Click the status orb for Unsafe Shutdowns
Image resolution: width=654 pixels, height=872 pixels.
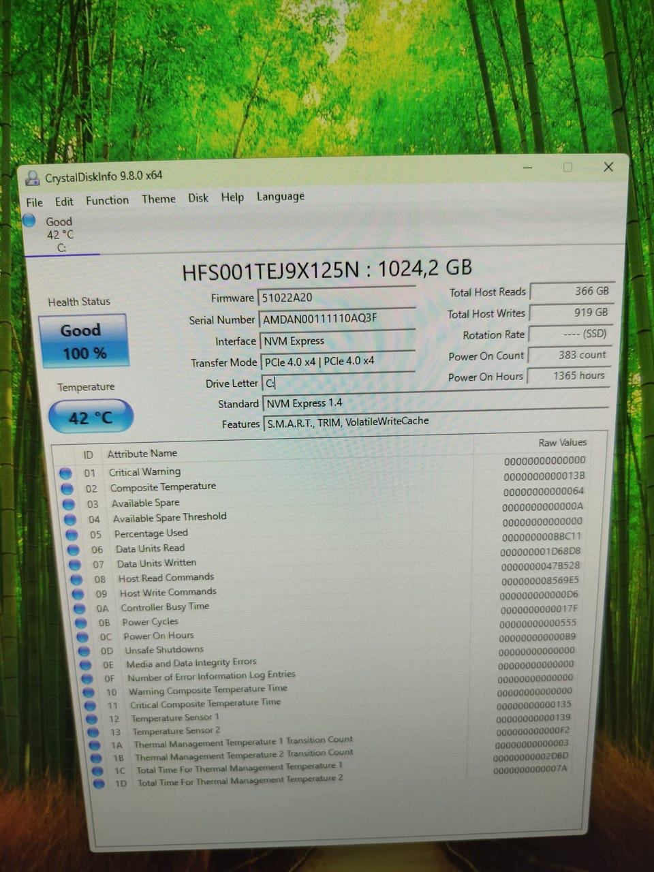[84, 651]
